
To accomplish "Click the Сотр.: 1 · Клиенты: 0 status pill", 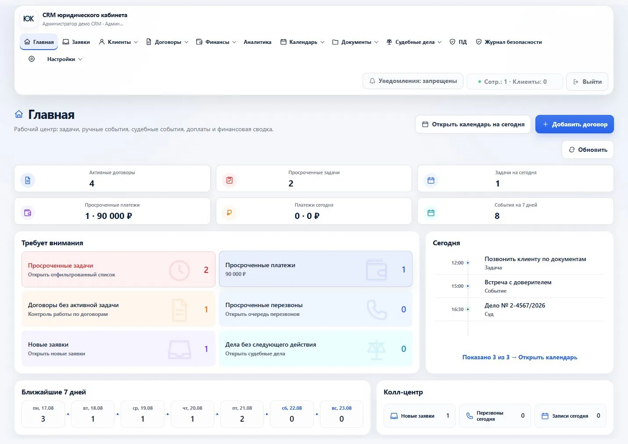I will point(514,82).
